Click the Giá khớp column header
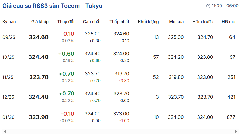 pyautogui.click(x=40, y=22)
